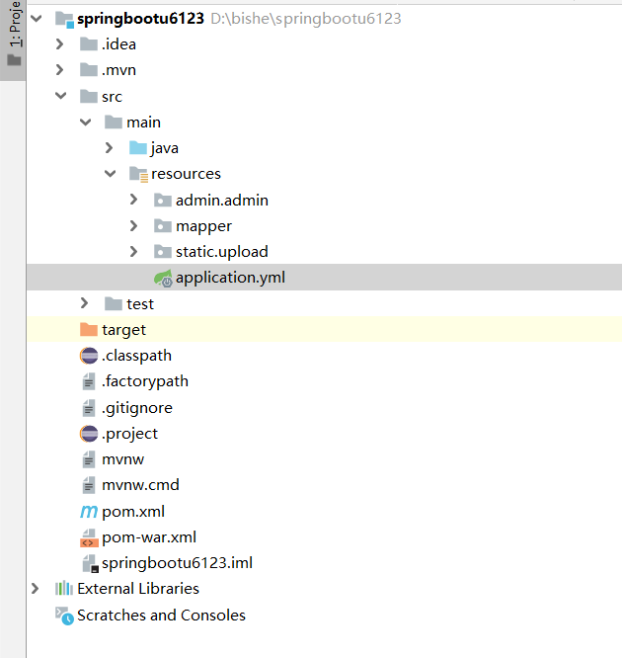The width and height of the screenshot is (622, 658).
Task: Click the Spring leaf icon beside application.yml
Action: click(x=163, y=279)
